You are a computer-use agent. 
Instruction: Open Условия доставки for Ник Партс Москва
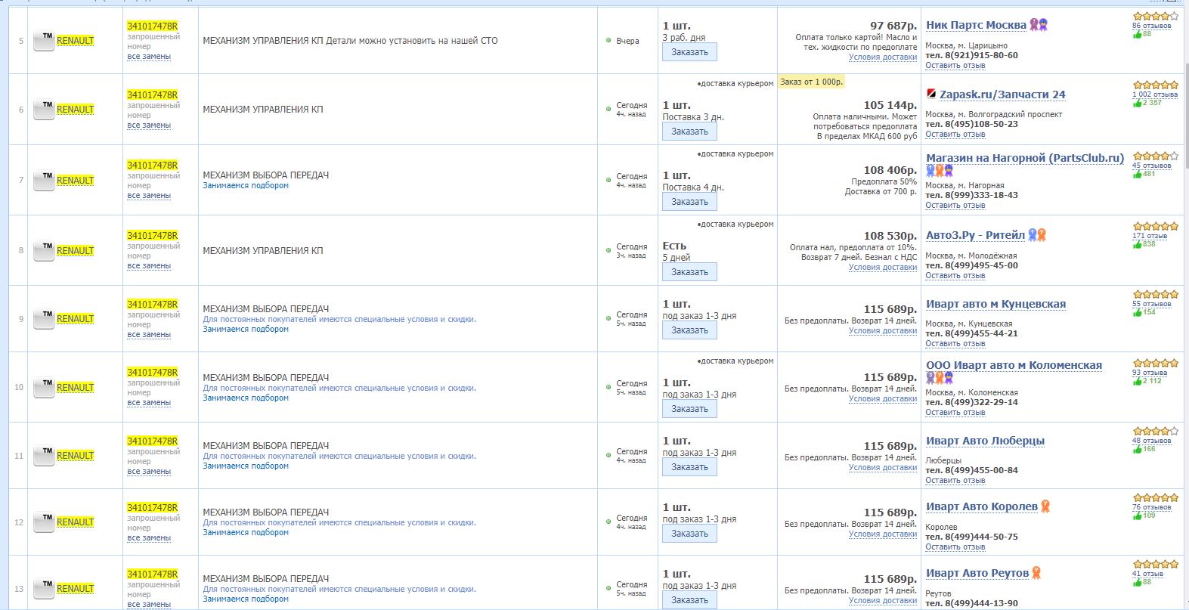(883, 57)
